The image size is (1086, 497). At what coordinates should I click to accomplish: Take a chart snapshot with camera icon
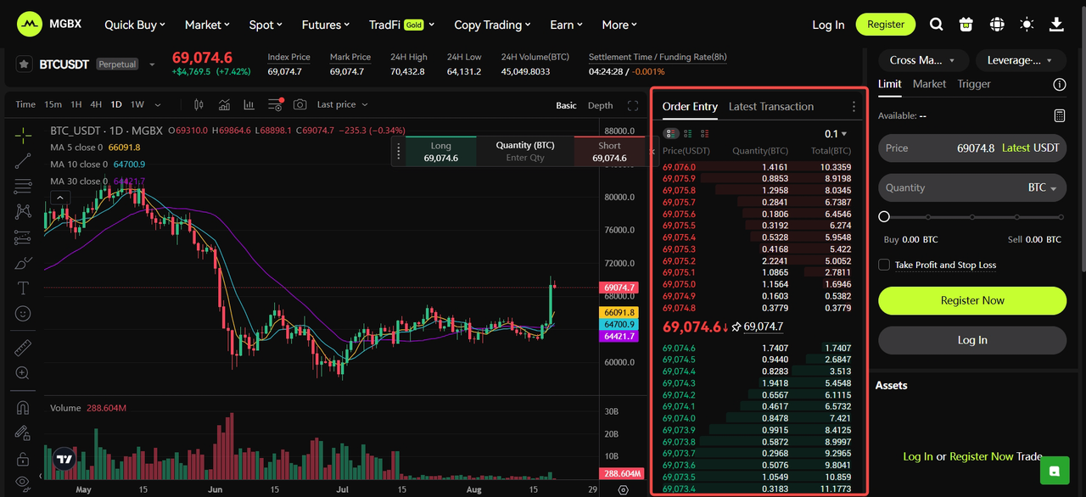click(x=299, y=104)
